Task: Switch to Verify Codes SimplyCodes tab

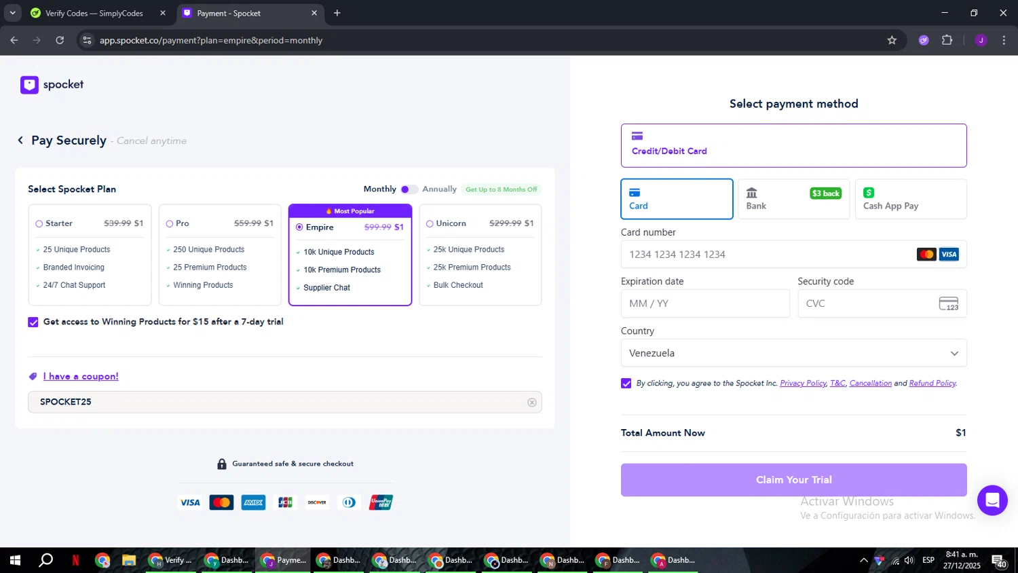Action: pyautogui.click(x=94, y=13)
